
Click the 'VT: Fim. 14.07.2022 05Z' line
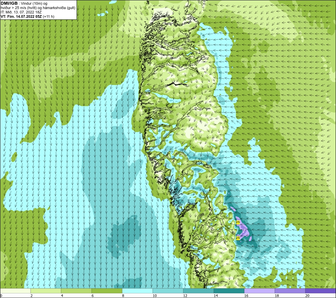click(x=21, y=16)
